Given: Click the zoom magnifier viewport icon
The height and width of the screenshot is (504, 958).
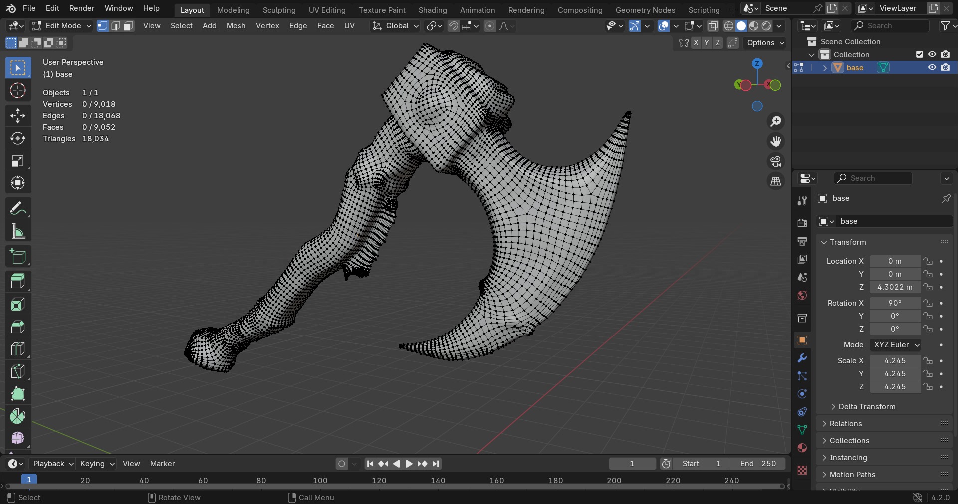Looking at the screenshot, I should (776, 121).
